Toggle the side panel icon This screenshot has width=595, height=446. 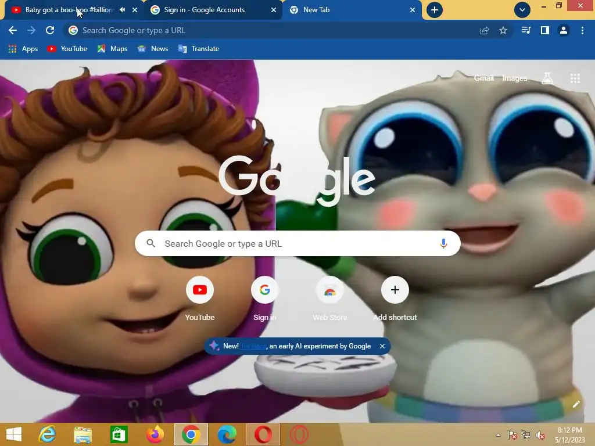pyautogui.click(x=545, y=30)
